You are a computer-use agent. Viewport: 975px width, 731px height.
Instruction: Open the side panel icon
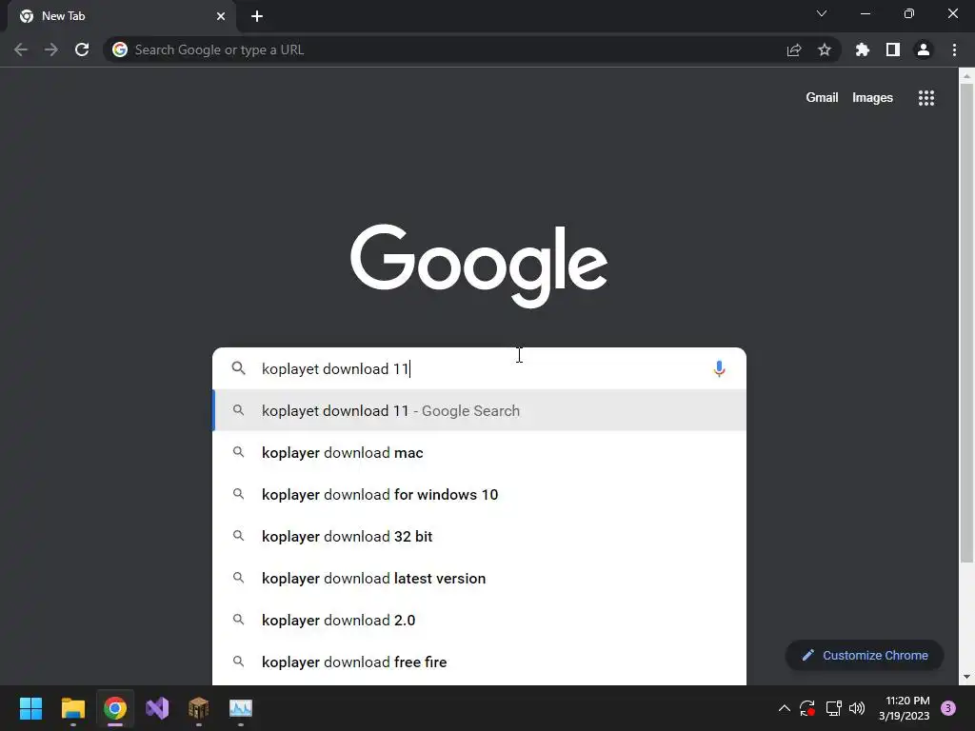click(x=893, y=49)
